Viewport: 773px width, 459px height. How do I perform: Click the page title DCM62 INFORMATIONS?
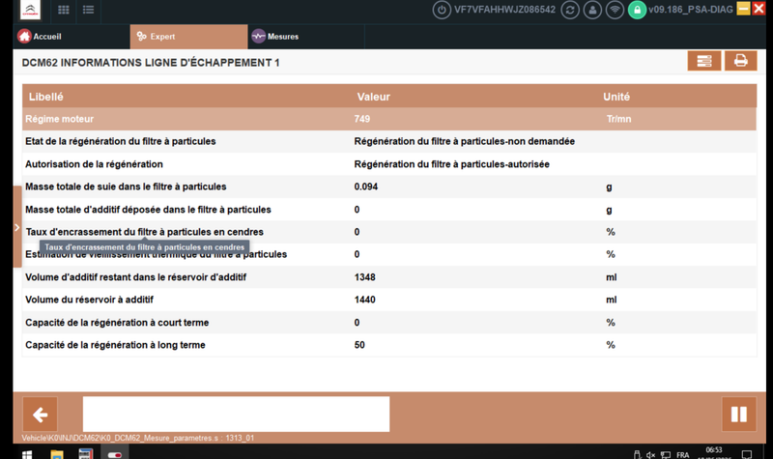tap(151, 63)
